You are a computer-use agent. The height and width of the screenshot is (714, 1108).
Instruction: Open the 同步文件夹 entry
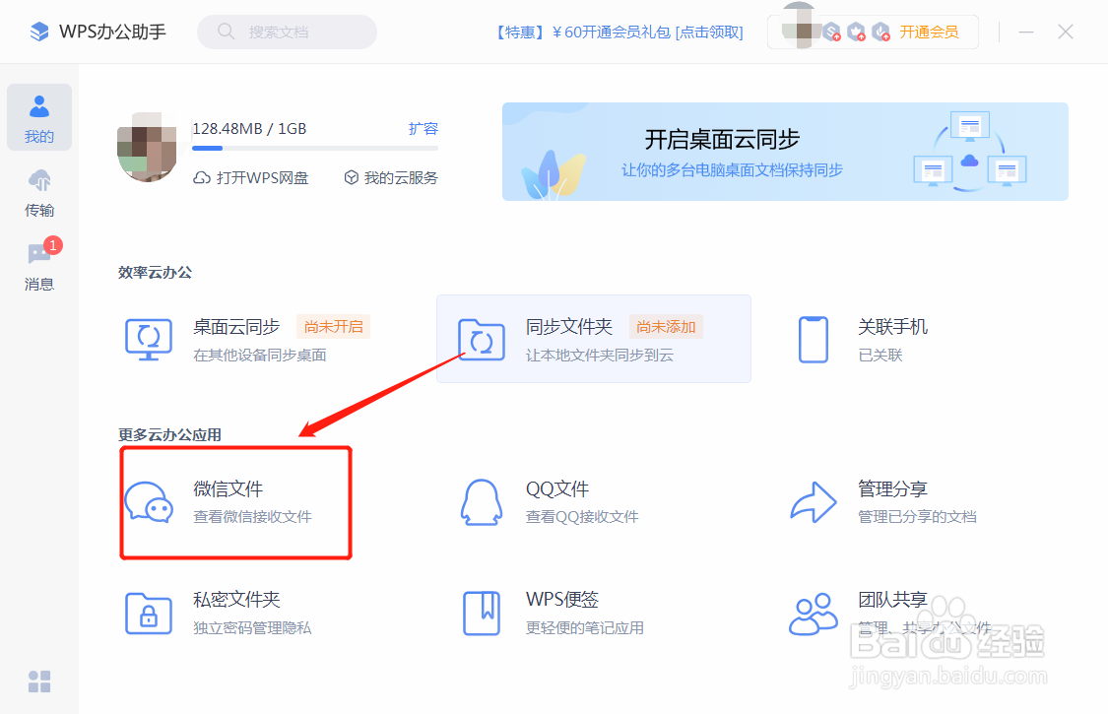pos(594,340)
